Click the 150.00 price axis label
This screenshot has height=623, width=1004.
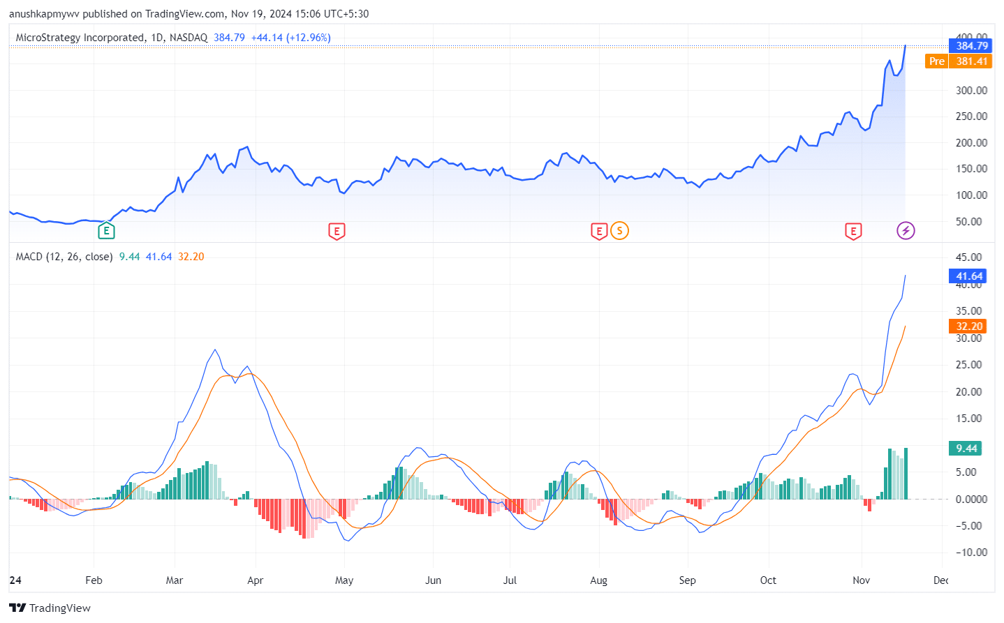point(971,169)
